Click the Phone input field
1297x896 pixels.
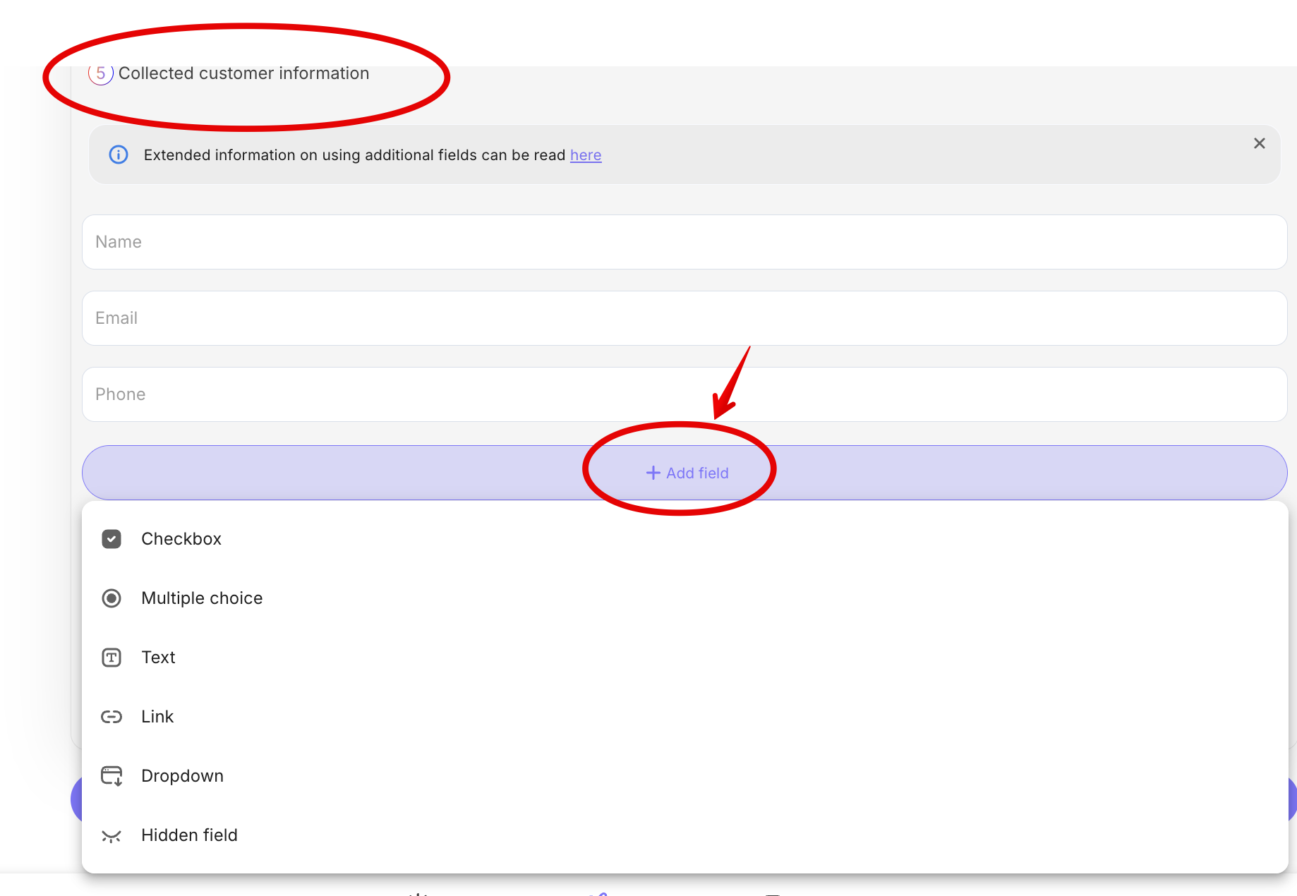point(684,394)
